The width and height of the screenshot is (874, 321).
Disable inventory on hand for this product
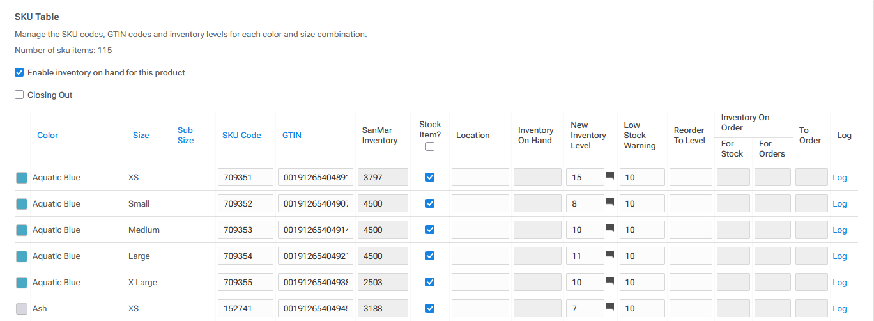click(19, 73)
